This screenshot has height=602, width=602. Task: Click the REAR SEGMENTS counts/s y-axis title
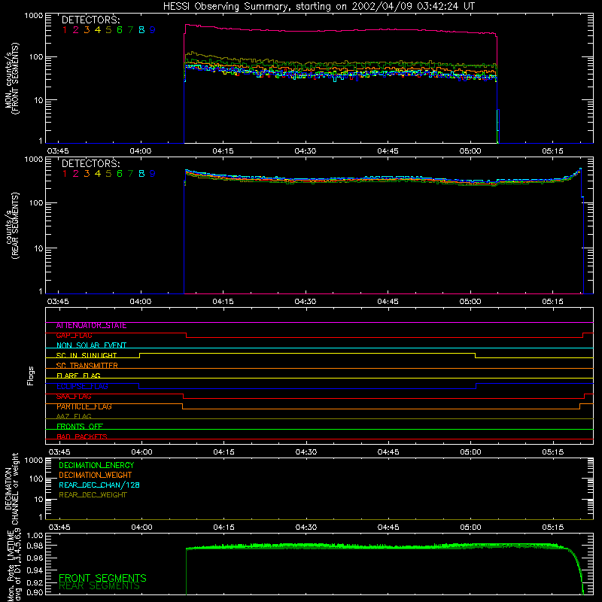coord(11,226)
